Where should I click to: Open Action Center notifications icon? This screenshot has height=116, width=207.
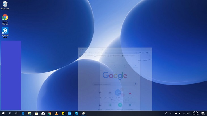coord(203,113)
